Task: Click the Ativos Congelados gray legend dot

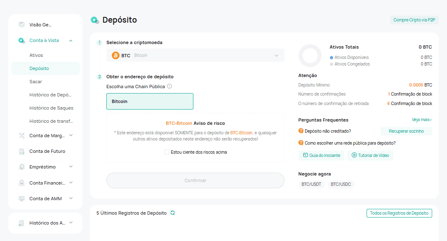Action: [331, 64]
